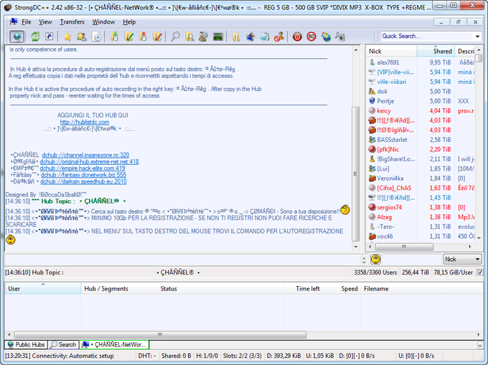
Task: Toggle the checkbox next to 78,15 GiB/User
Action: coord(479,272)
